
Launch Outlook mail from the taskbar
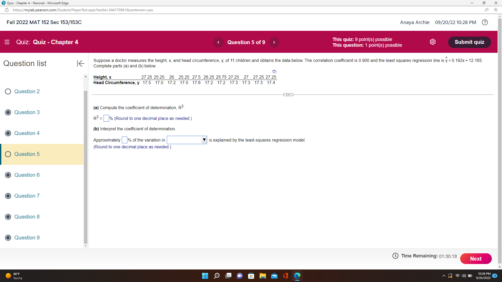[274, 275]
